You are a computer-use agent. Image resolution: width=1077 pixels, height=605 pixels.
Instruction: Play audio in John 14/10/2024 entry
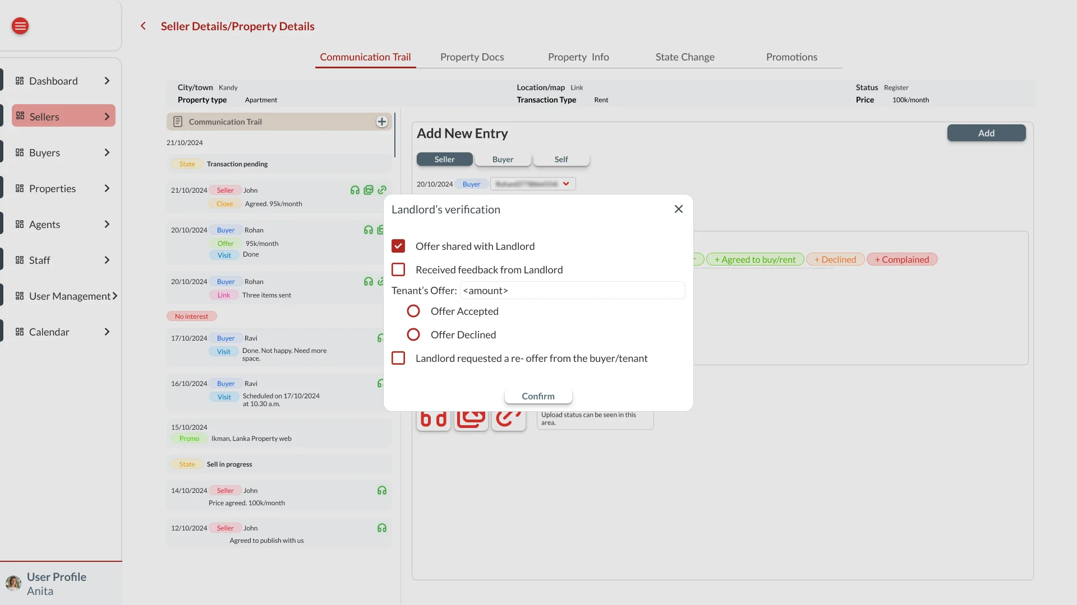click(382, 491)
